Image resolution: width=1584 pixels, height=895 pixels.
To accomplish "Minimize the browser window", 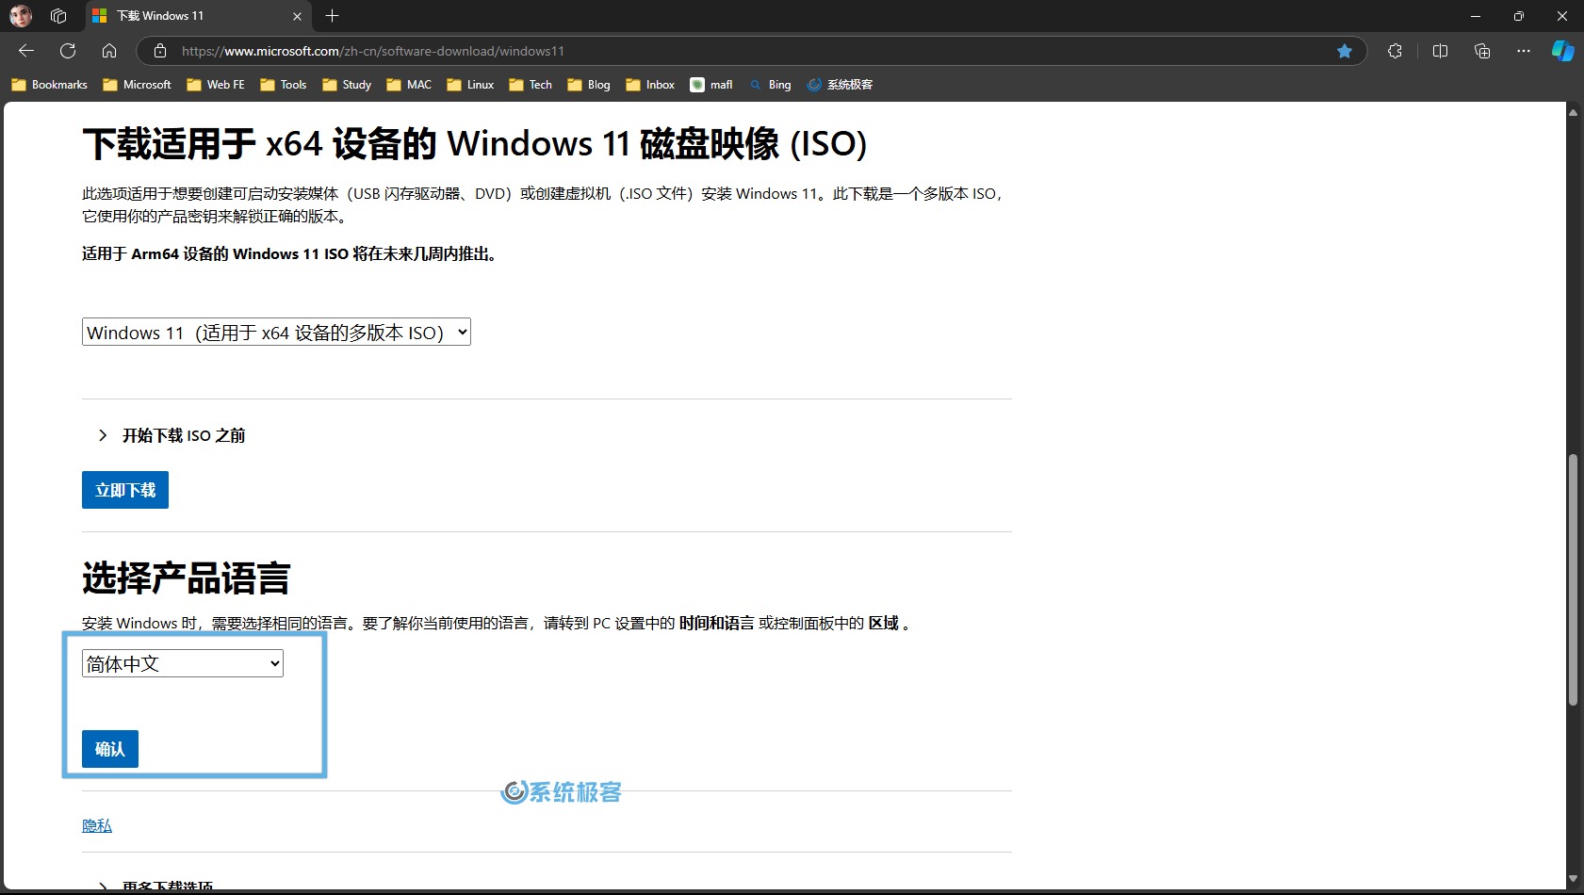I will pyautogui.click(x=1476, y=16).
